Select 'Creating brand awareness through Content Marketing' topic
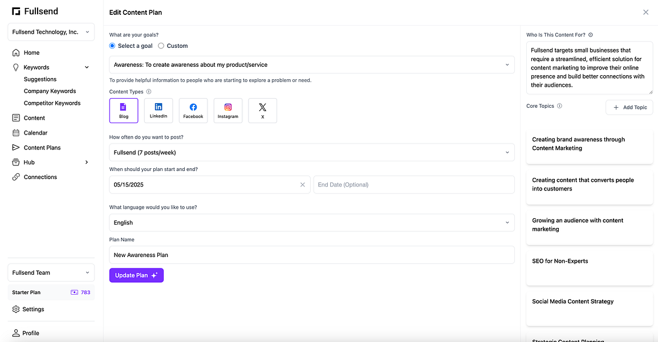 [590, 146]
